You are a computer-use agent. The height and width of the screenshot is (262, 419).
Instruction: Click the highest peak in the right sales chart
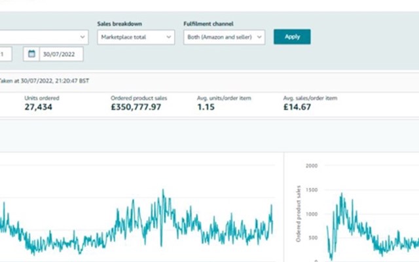click(x=342, y=194)
